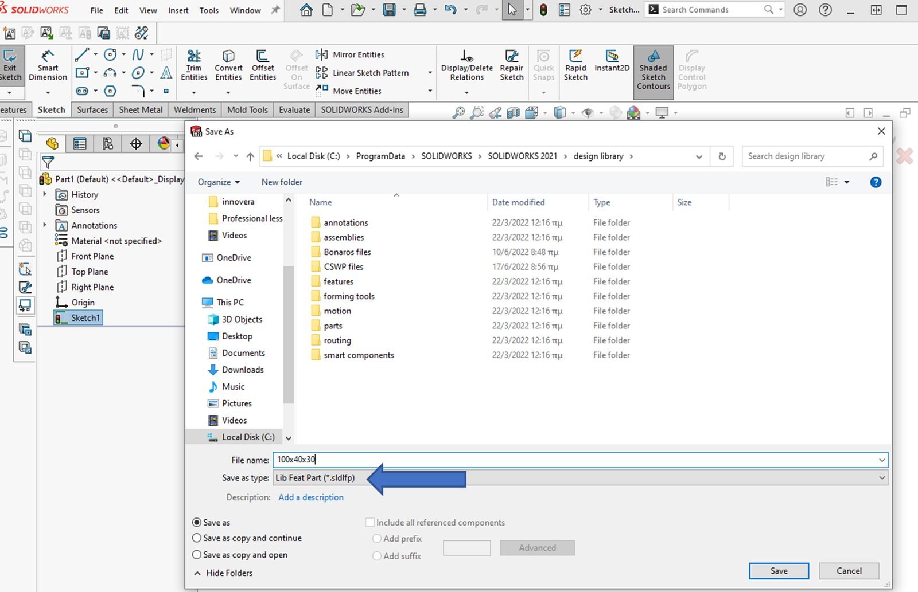Open the Save as type dropdown
This screenshot has height=592, width=918.
(x=579, y=478)
